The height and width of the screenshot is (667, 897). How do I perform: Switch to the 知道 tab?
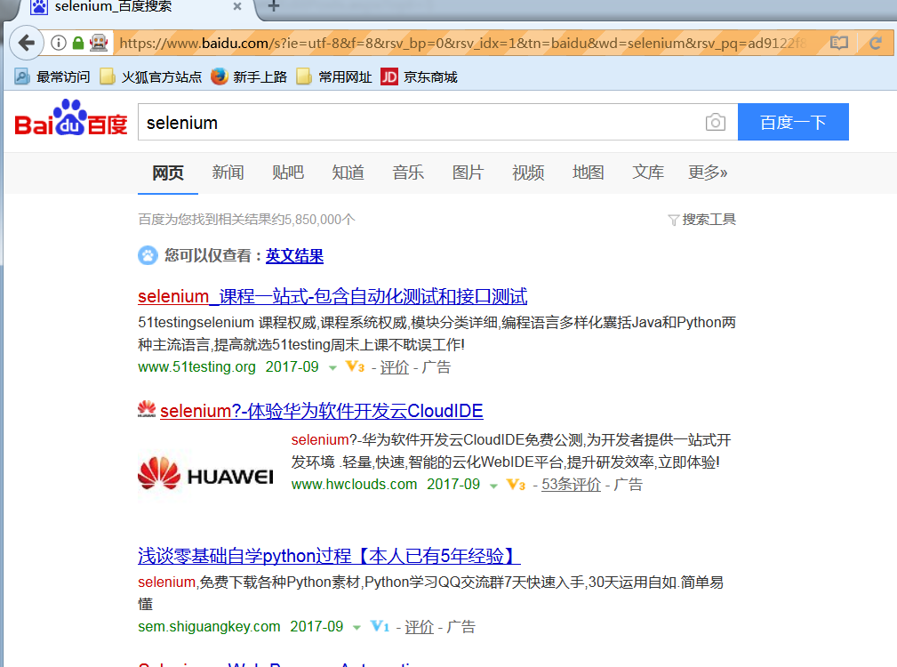click(348, 173)
